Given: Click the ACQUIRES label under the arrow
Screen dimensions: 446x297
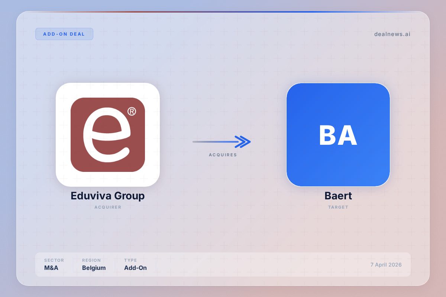Looking at the screenshot, I should click(223, 155).
